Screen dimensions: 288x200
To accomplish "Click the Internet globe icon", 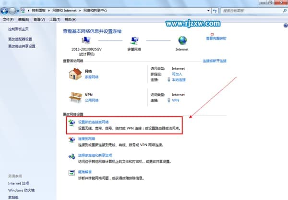I will 182,40.
